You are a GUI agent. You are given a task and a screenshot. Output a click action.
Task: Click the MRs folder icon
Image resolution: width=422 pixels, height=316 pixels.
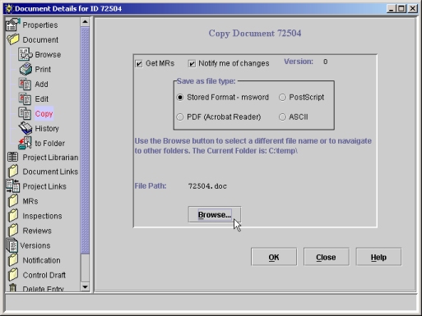click(13, 201)
